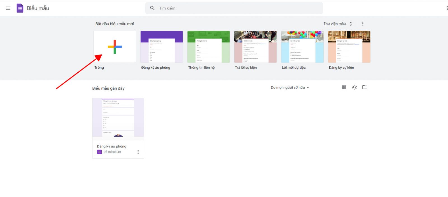Click the Thông tin liên hệ label

pyautogui.click(x=201, y=68)
